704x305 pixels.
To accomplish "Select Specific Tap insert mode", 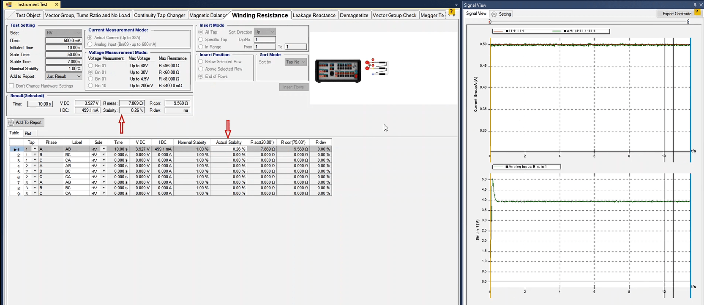I will (x=201, y=40).
